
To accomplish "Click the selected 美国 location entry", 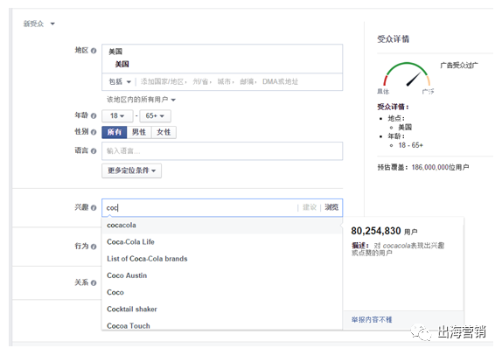I will pos(122,65).
